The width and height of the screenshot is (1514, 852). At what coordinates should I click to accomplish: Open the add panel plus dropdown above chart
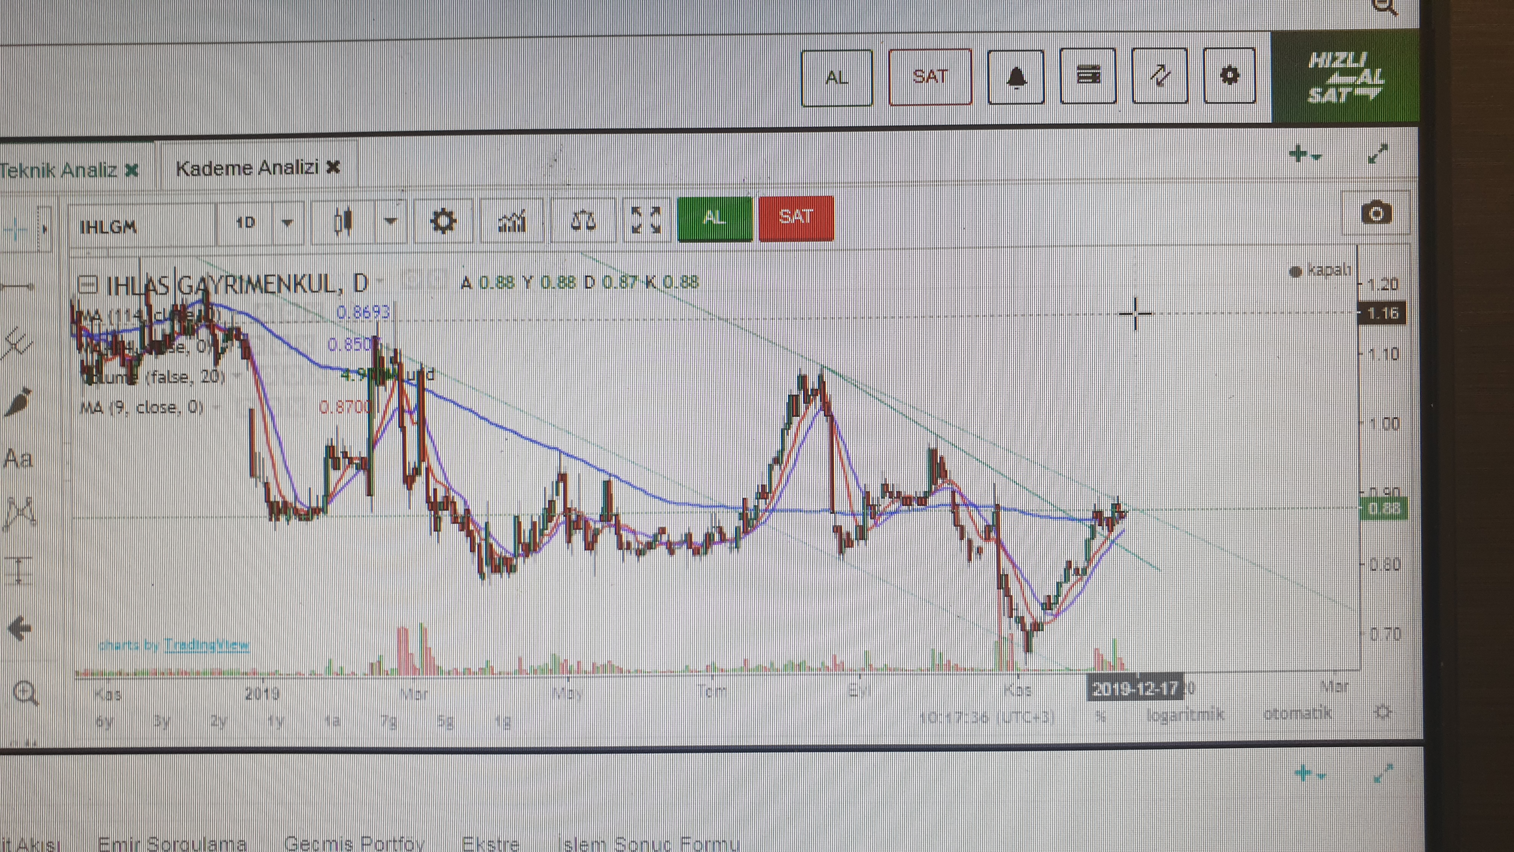click(1305, 155)
